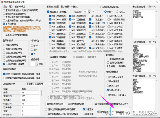Set 时效单位 to 小时
The width and height of the screenshot is (160, 118).
32,50
